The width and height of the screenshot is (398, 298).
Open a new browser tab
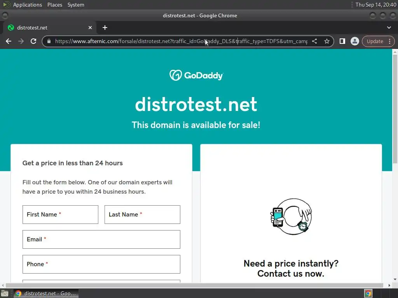point(105,28)
